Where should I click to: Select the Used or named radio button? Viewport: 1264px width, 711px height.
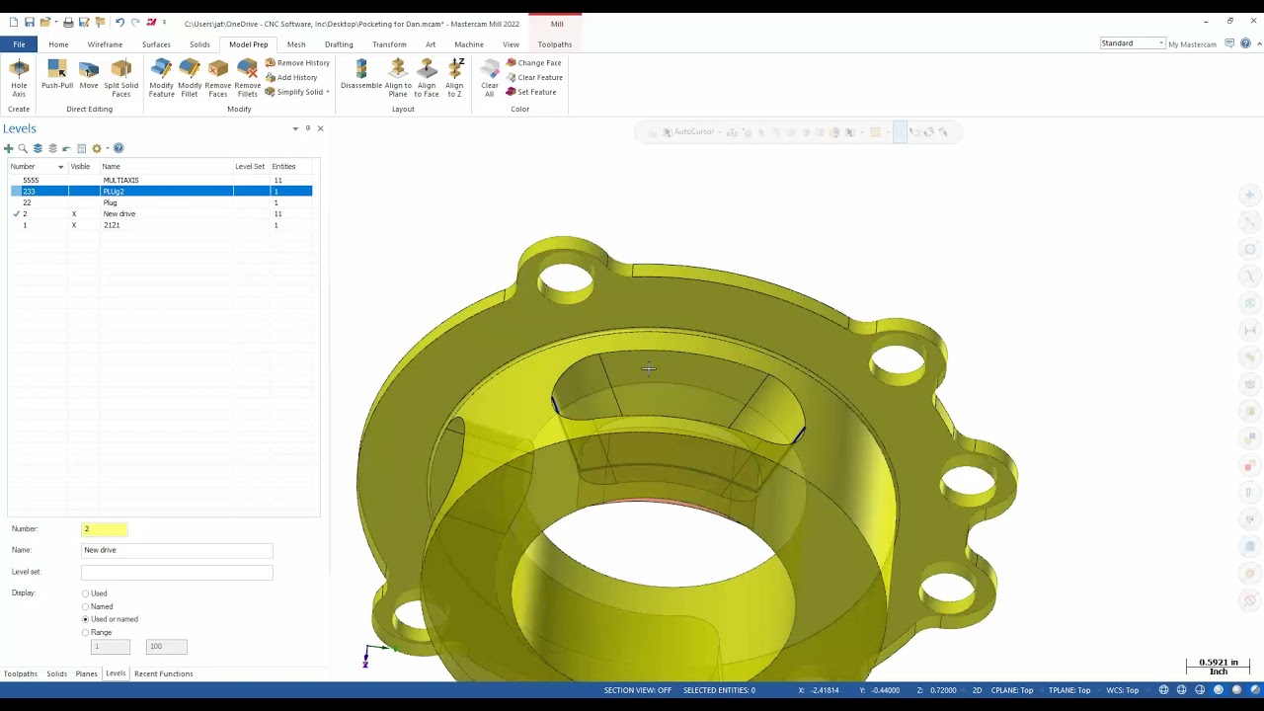tap(85, 619)
